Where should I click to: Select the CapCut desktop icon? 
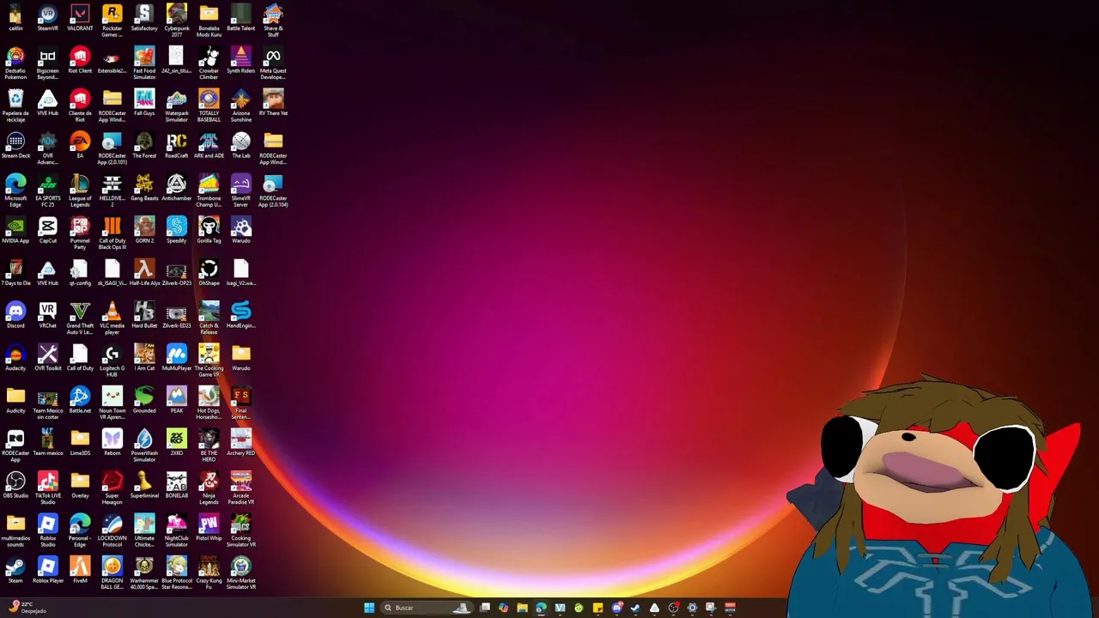pyautogui.click(x=48, y=230)
